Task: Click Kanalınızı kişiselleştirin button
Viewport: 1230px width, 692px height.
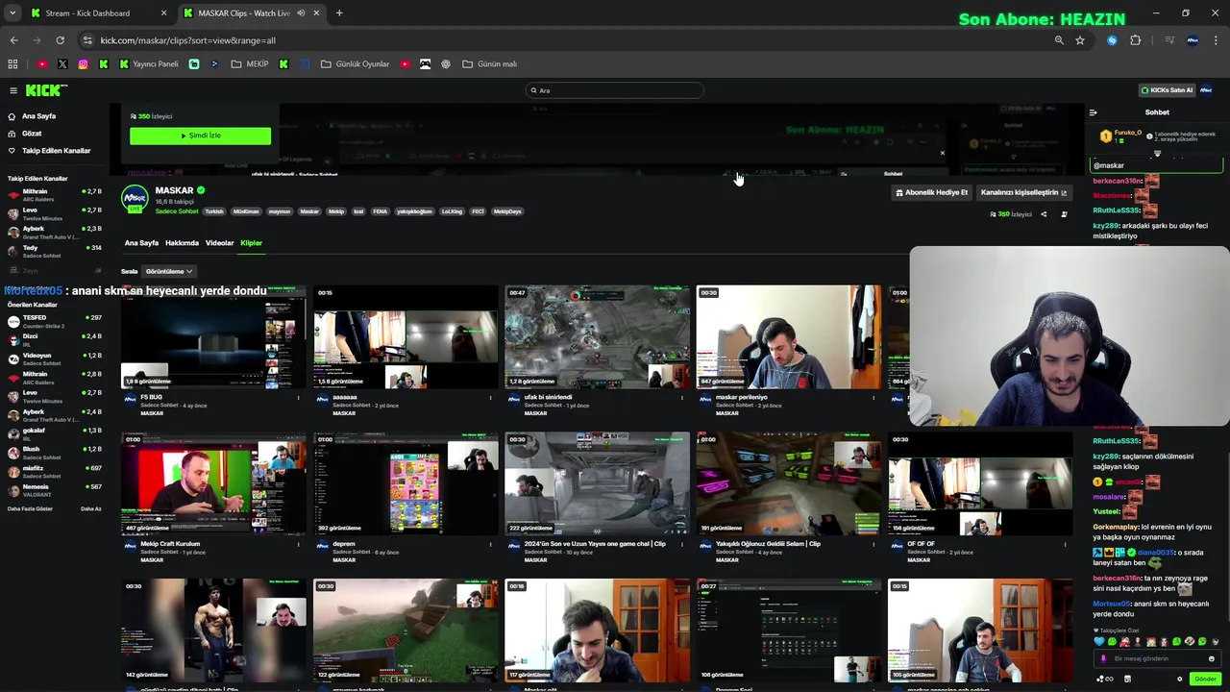Action: click(1023, 192)
